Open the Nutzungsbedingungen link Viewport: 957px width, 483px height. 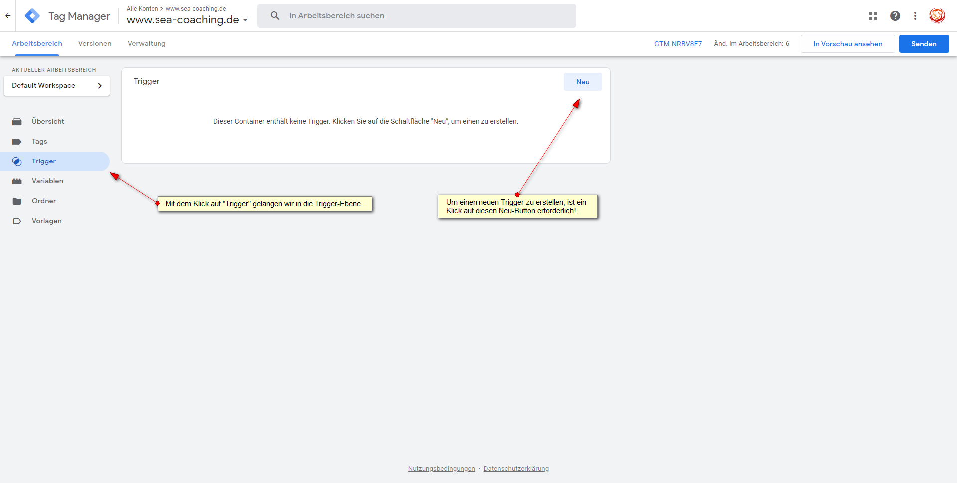[441, 469]
